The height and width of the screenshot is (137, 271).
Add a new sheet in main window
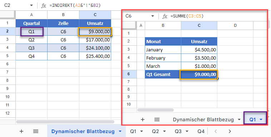coord(21,131)
